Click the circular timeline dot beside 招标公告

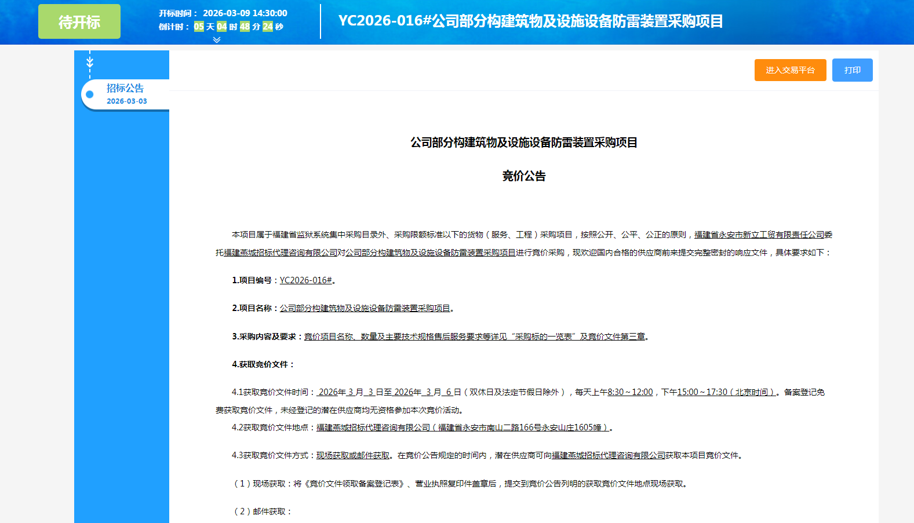(x=90, y=94)
